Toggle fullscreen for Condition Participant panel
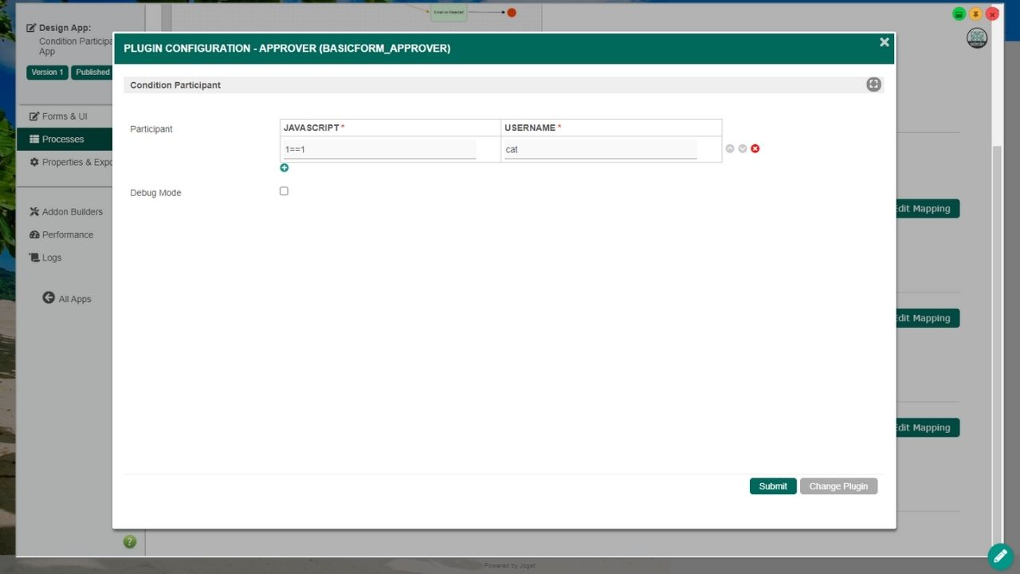The width and height of the screenshot is (1020, 574). point(873,85)
